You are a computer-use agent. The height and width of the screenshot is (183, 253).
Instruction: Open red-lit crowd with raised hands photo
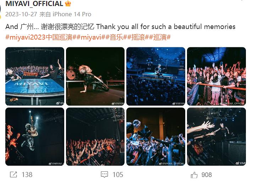tap(95, 137)
